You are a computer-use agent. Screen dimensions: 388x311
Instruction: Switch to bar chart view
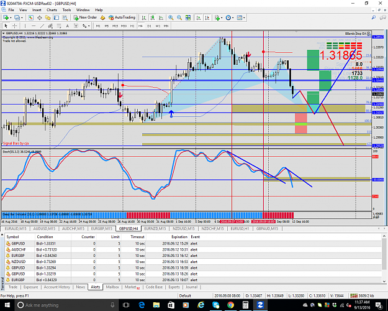pos(144,17)
